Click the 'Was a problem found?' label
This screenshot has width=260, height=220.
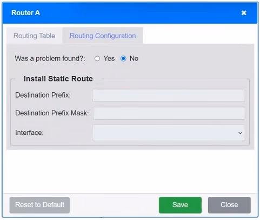50,59
